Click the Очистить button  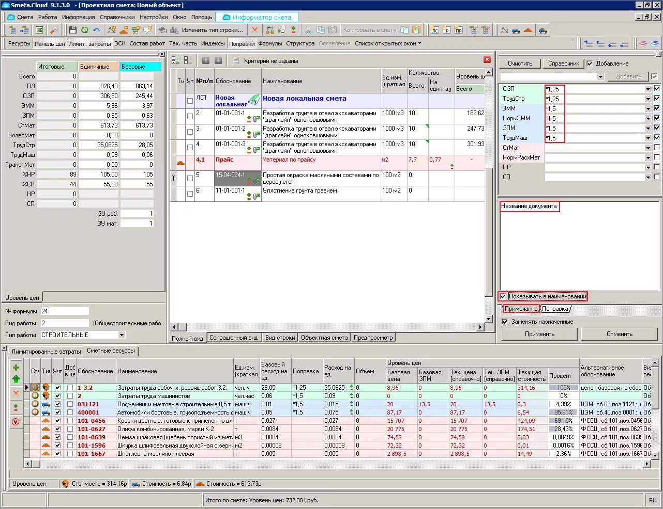pos(520,63)
